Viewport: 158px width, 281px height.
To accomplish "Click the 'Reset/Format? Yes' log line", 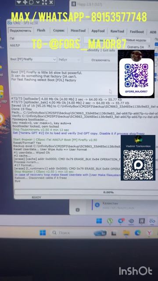I will click(x=27, y=143).
